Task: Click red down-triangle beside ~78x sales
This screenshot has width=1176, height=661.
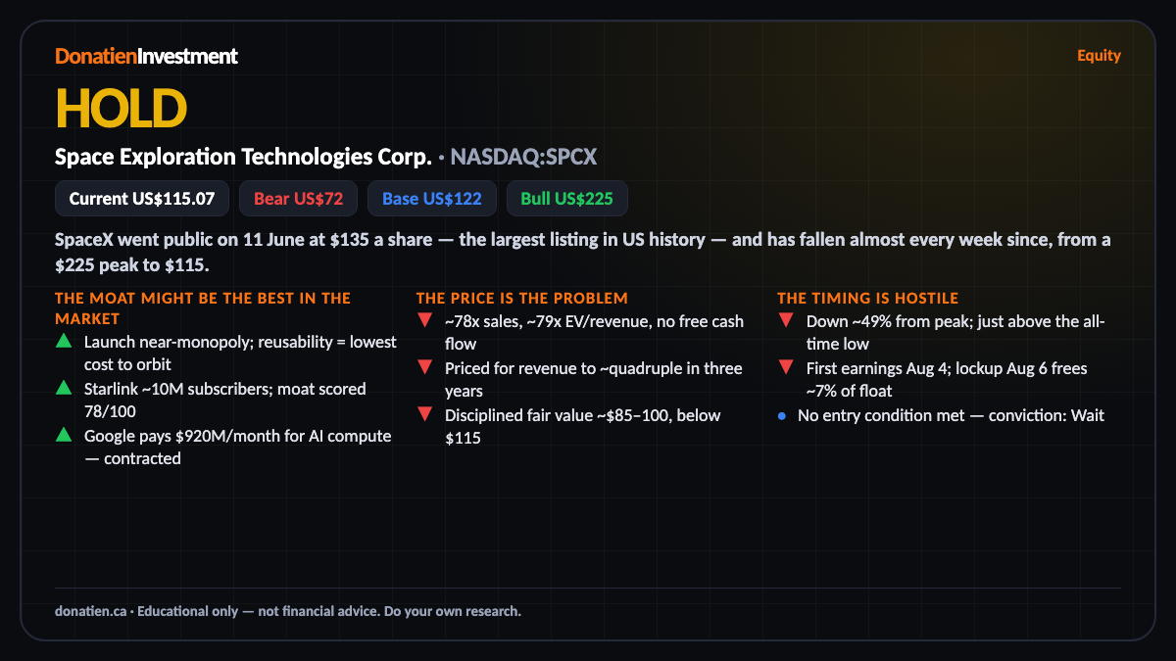Action: [x=424, y=321]
